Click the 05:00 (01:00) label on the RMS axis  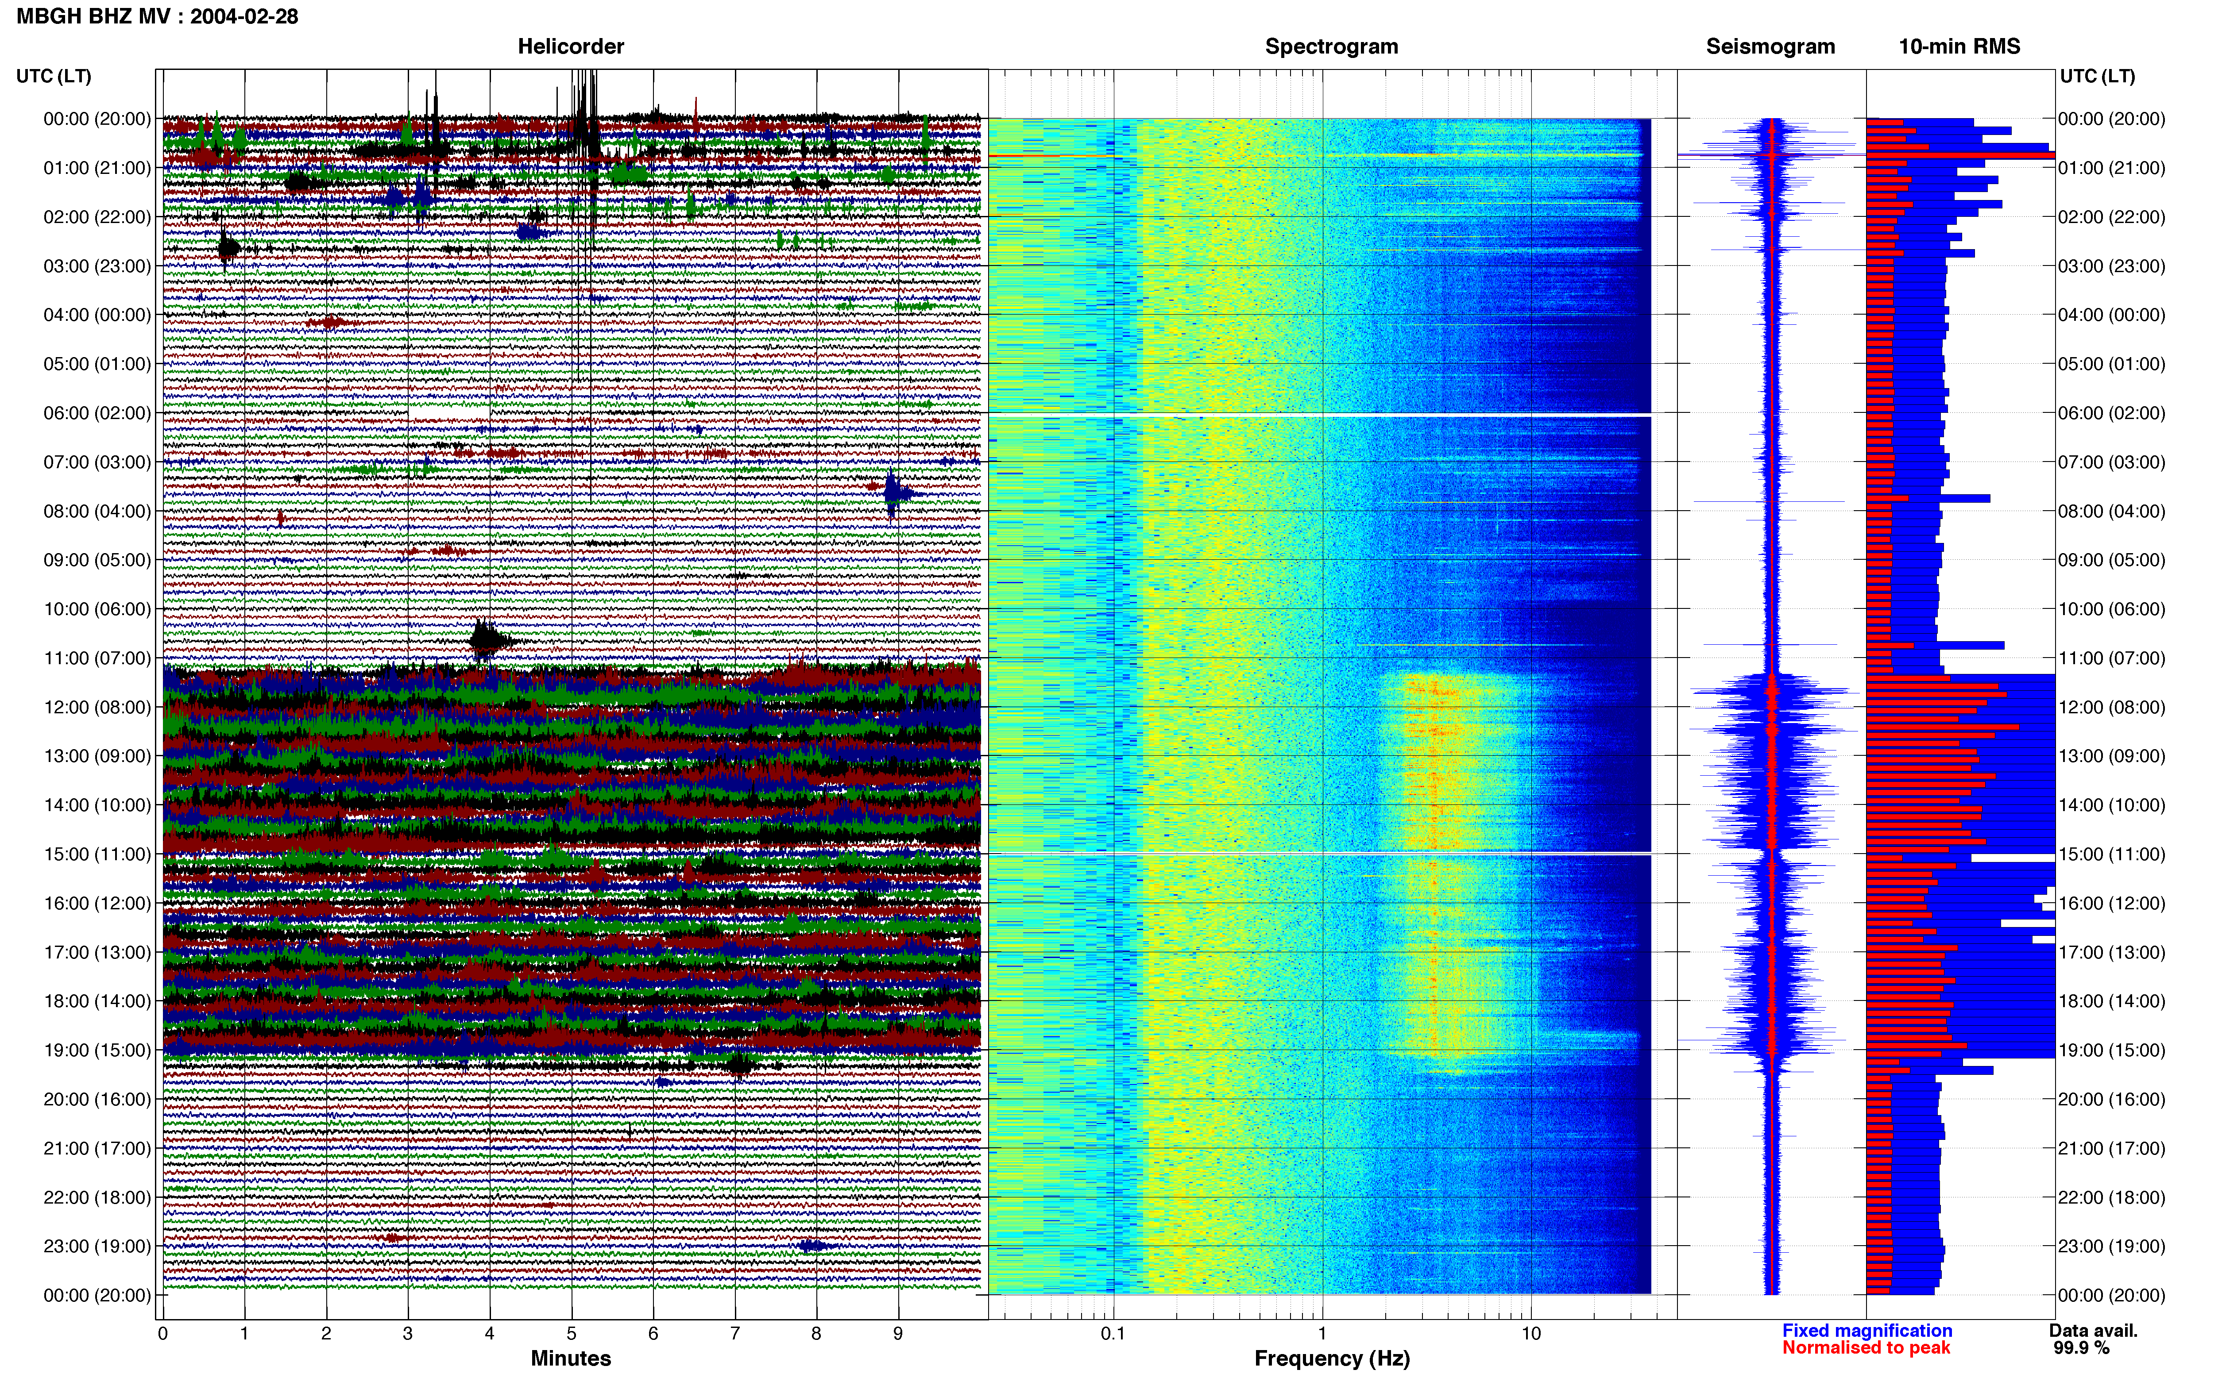coord(2112,364)
